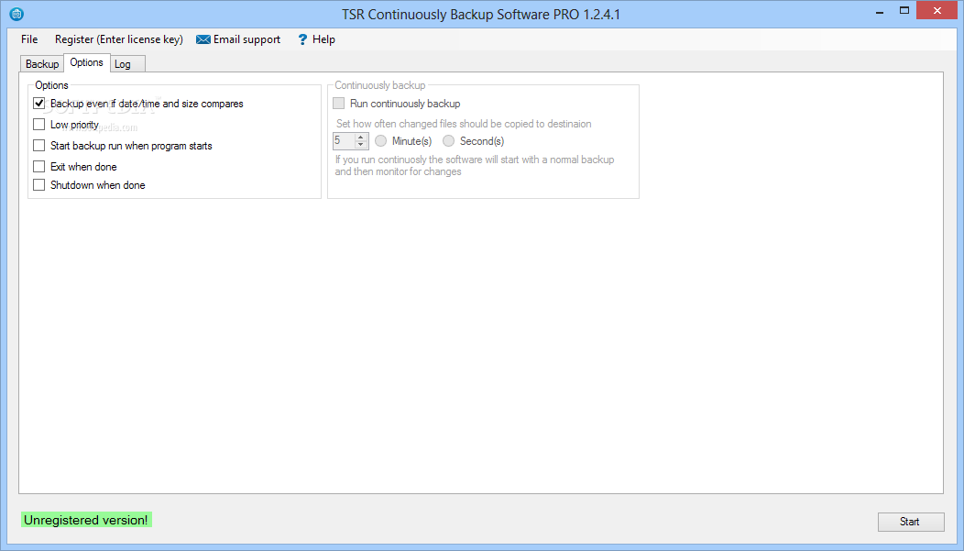Select the Second(s) radio button
This screenshot has width=964, height=551.
click(x=449, y=141)
